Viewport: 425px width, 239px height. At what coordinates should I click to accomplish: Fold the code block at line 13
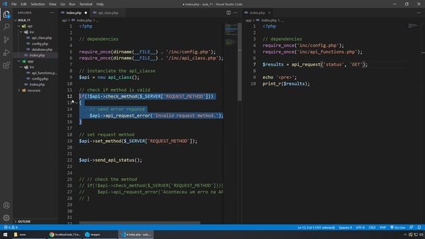point(76,103)
